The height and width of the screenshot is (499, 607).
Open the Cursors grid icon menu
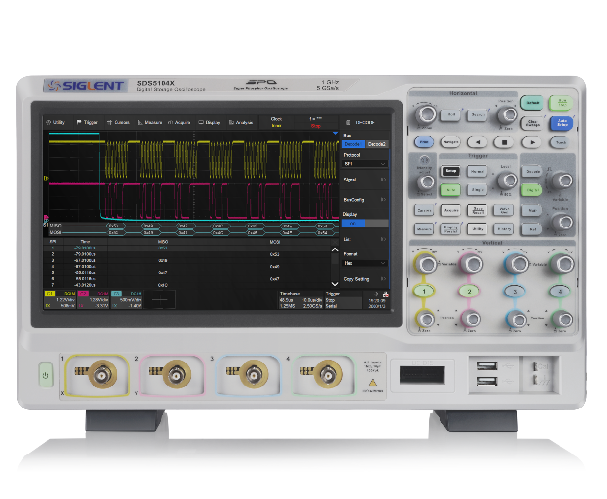[118, 122]
